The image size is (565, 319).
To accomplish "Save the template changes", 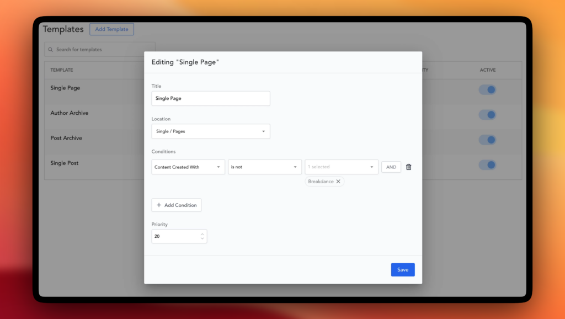I will coord(402,270).
